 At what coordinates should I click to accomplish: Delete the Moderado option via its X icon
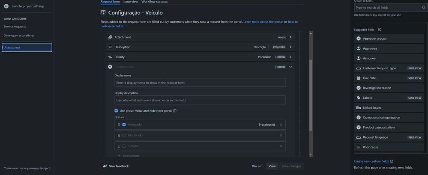click(x=281, y=136)
